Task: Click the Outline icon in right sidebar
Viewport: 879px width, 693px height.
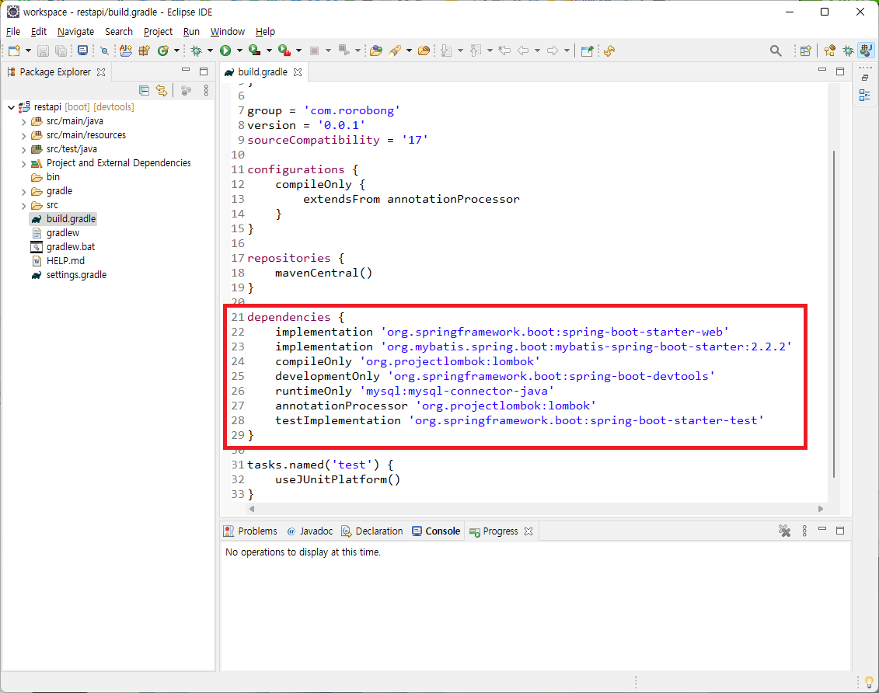Action: (x=865, y=96)
